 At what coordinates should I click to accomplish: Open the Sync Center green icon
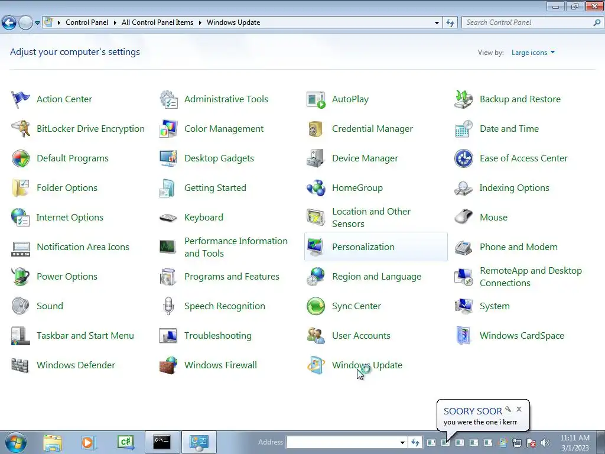(316, 306)
